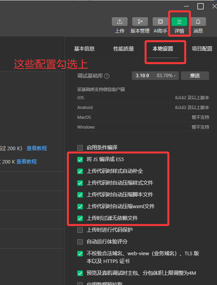Open the 项目配置 tab

202,49
